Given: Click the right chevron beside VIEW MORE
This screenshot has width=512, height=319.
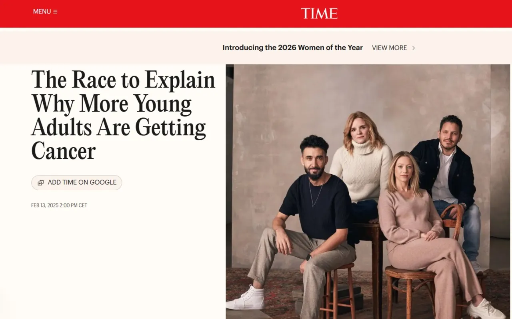Looking at the screenshot, I should 414,48.
